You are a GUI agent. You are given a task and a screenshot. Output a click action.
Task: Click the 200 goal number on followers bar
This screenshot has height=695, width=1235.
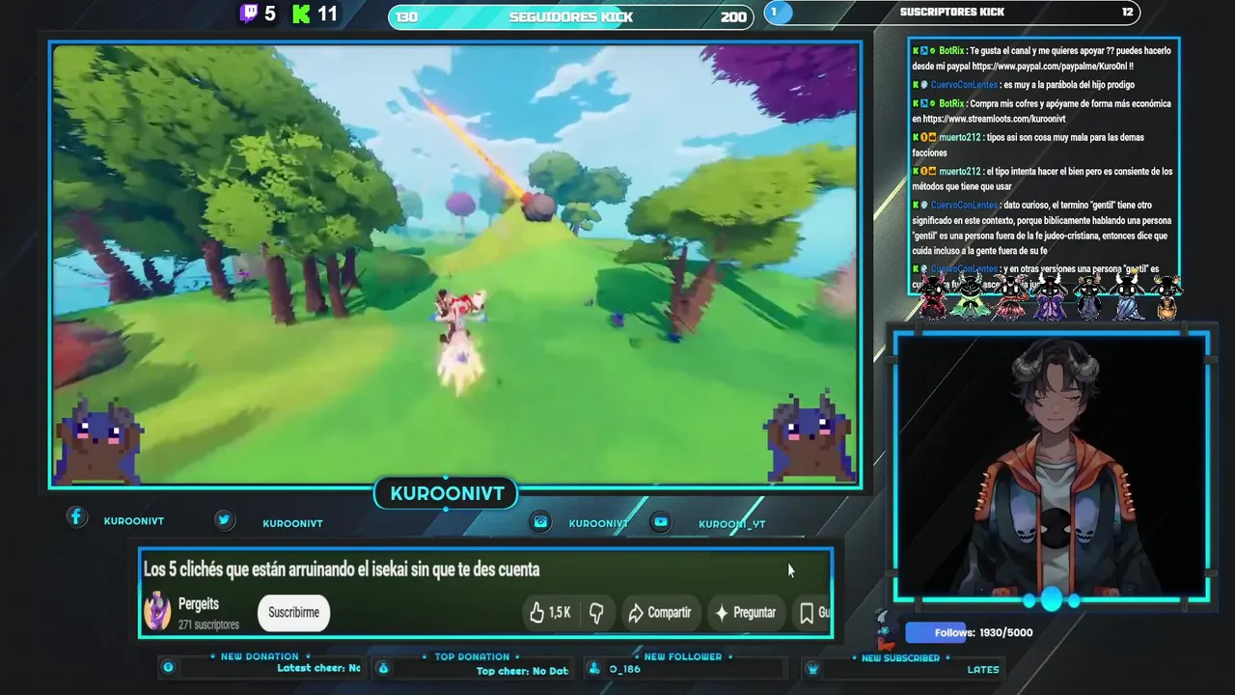tap(733, 16)
